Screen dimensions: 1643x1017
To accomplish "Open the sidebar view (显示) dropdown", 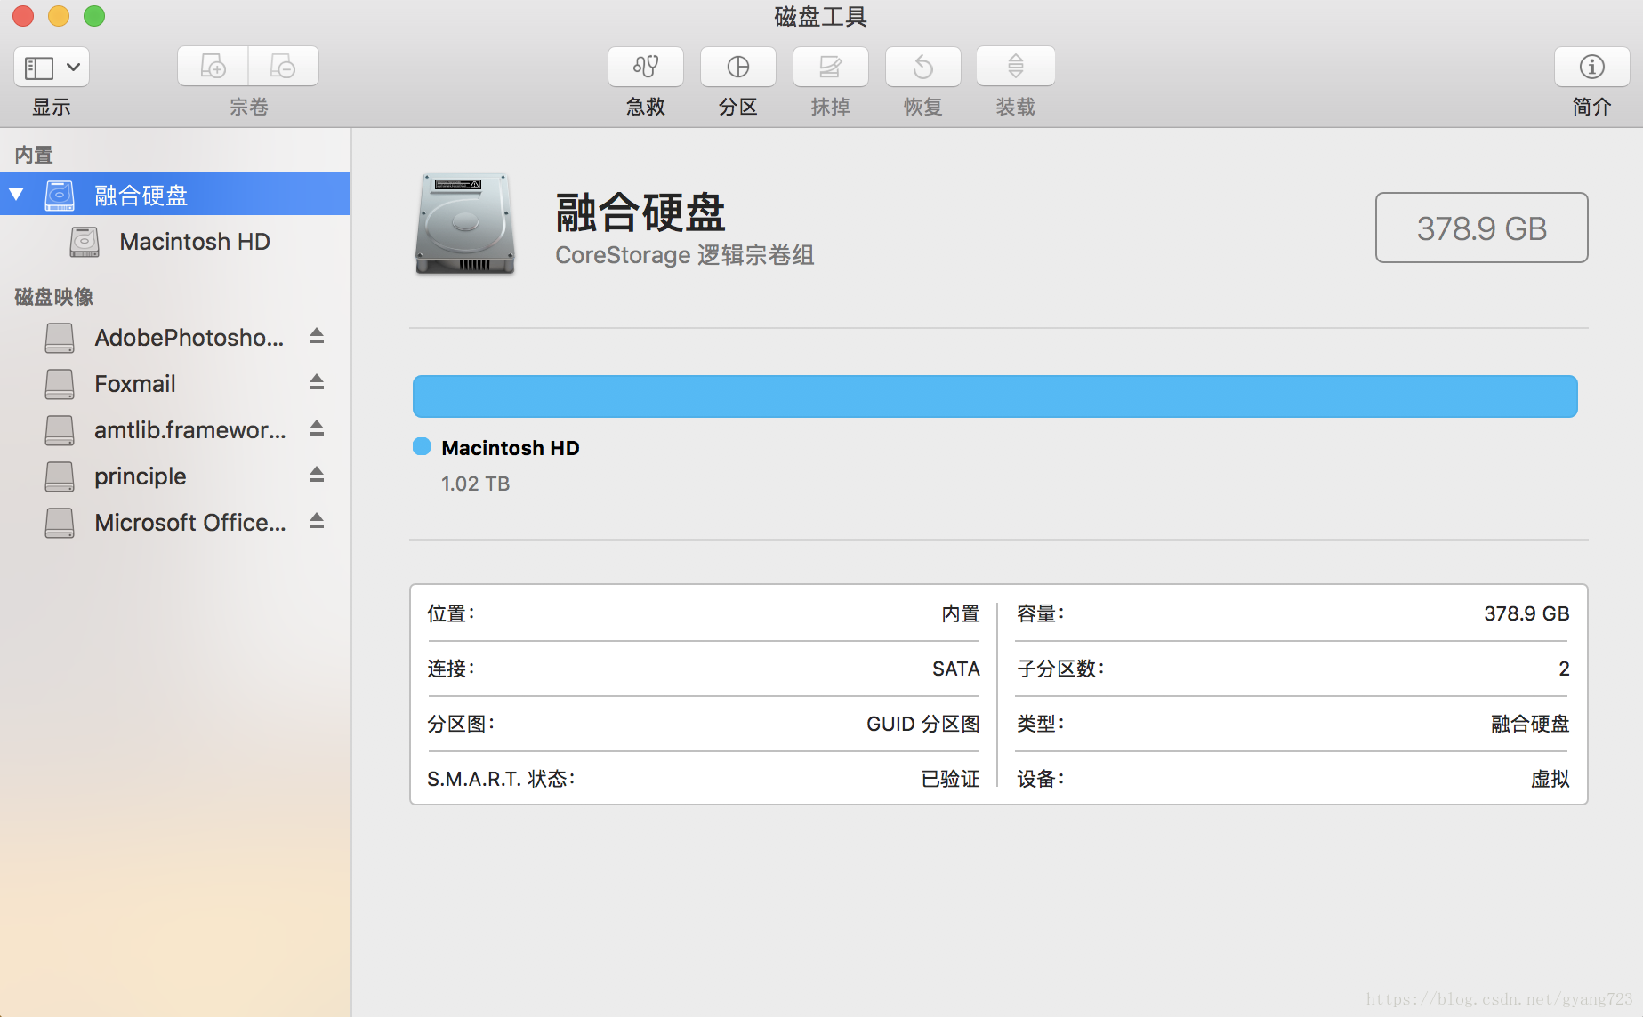I will point(52,67).
